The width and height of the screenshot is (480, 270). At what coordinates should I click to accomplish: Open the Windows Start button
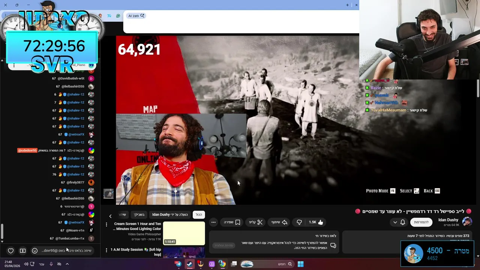(x=300, y=264)
